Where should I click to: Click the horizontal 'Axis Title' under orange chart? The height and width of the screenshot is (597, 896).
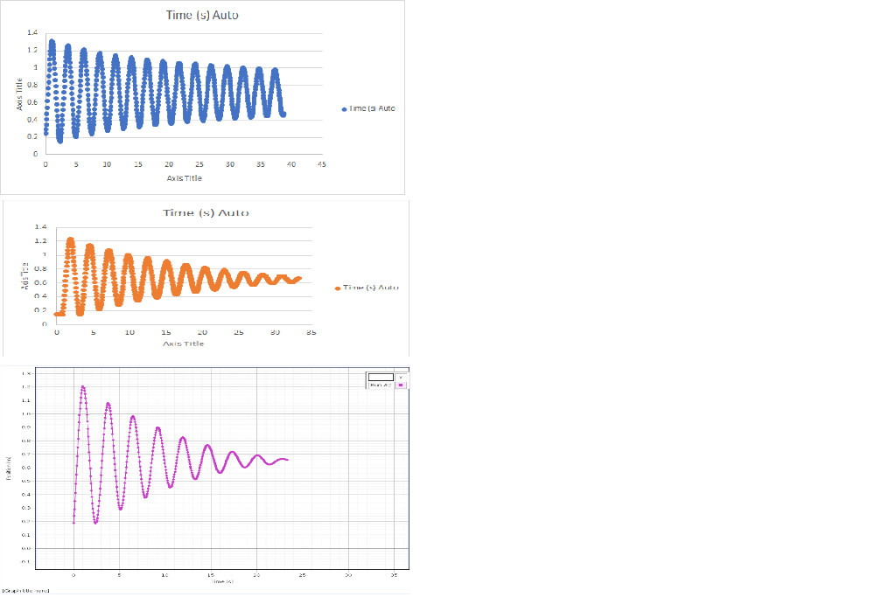184,344
